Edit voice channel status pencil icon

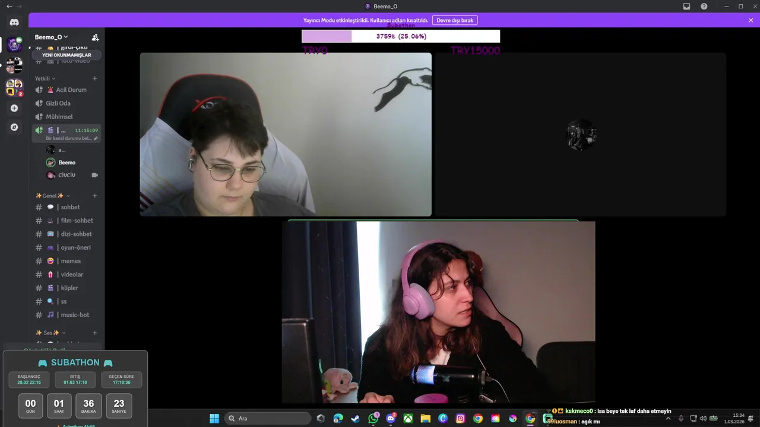96,138
